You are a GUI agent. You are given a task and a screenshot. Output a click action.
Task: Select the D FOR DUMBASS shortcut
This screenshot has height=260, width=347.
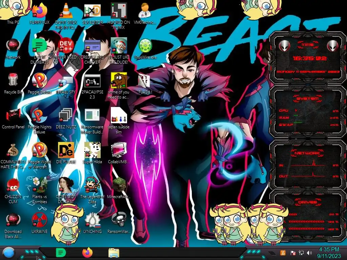point(39,51)
